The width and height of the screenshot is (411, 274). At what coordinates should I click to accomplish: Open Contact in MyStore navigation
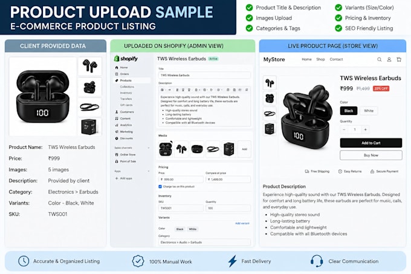coord(336,59)
